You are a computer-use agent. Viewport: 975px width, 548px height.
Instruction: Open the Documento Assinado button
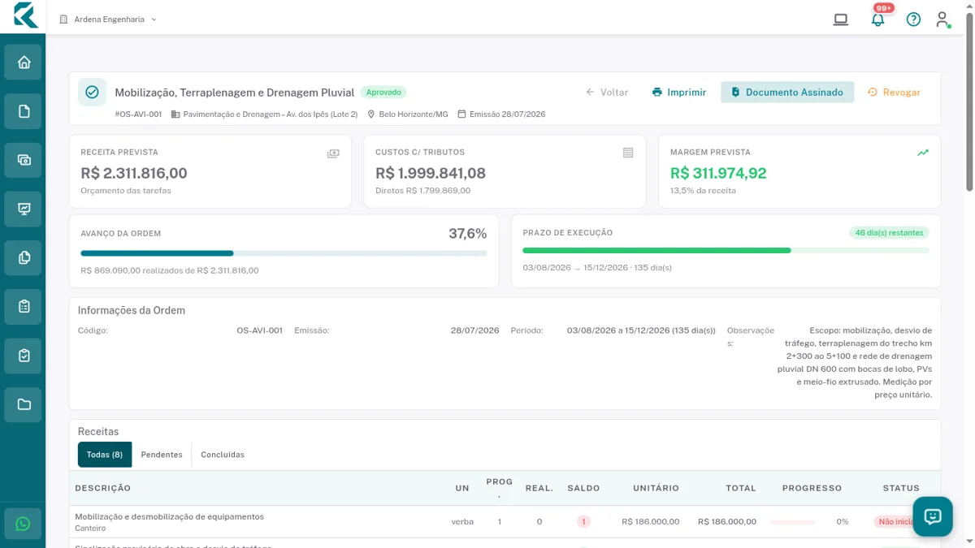coord(787,93)
